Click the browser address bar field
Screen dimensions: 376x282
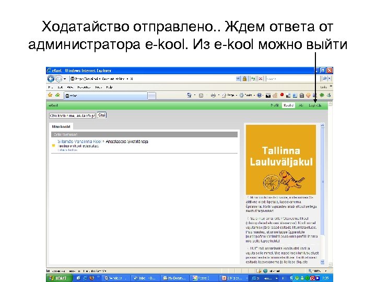pos(152,79)
